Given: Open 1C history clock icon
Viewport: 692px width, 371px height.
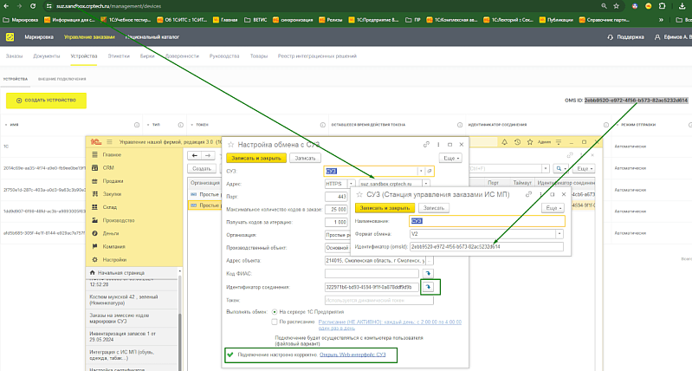Looking at the screenshot, I should pos(517,142).
